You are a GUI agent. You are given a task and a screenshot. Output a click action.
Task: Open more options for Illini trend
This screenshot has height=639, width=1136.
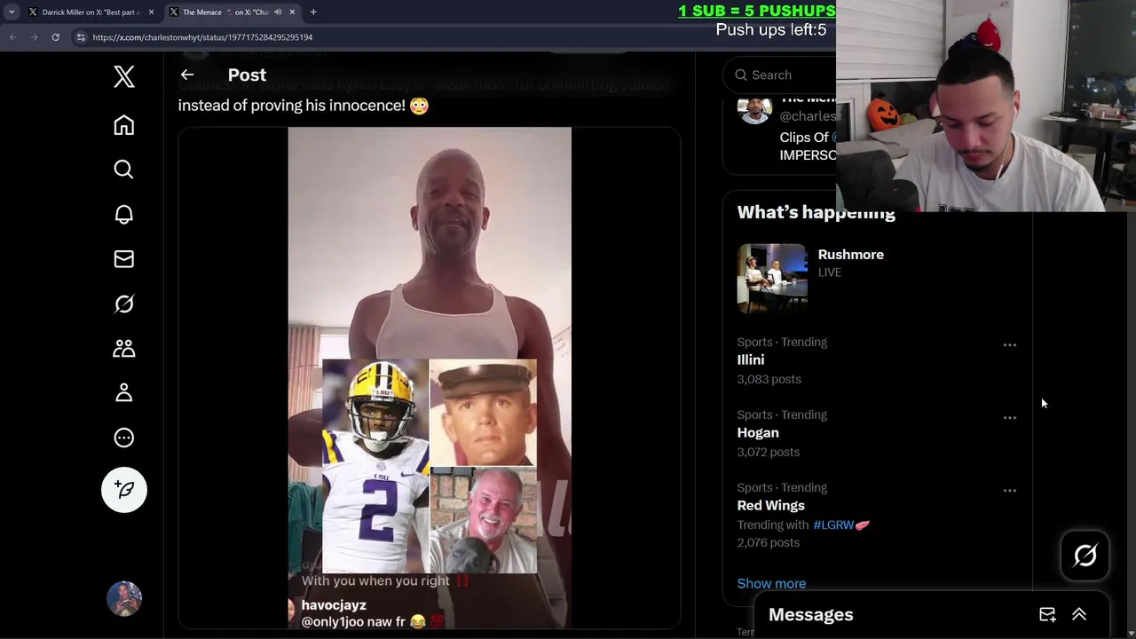coord(1010,345)
